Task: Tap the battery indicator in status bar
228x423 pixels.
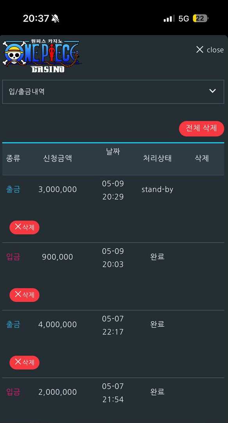Action: [201, 18]
